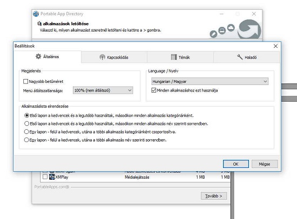Screen dimensions: 297x219
Task: Click the wrench icon beside Haladó
Action: [240, 57]
